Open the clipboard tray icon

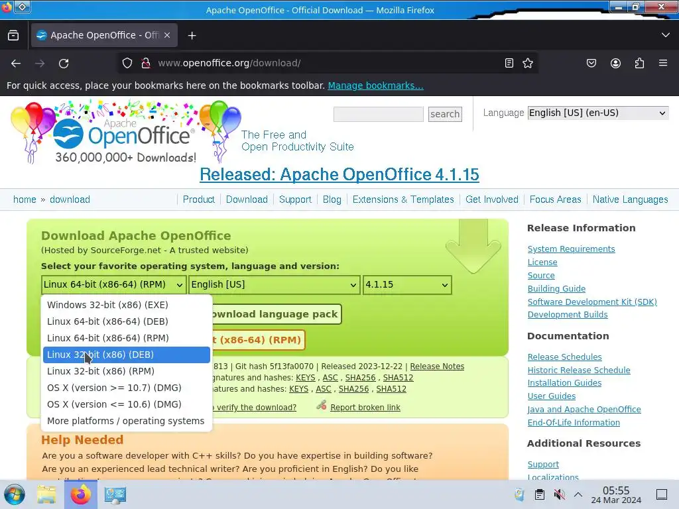540,494
